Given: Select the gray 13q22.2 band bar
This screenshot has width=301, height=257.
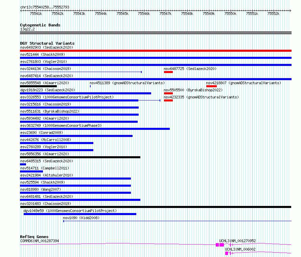Looking at the screenshot, I should click(156, 33).
